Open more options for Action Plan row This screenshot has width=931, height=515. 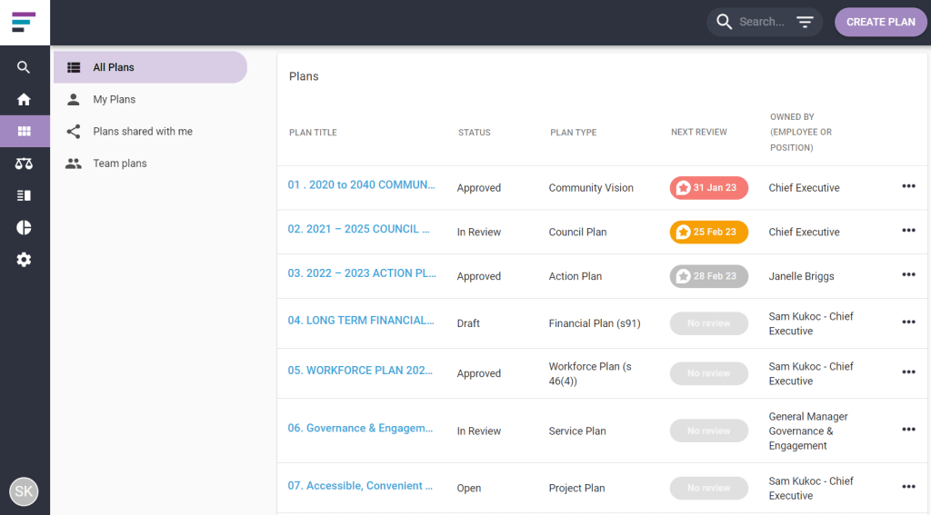point(908,274)
